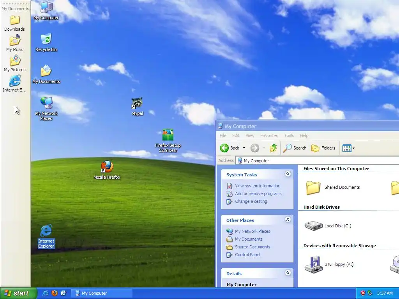Select the 3½ Floppy (A:) drive

[x=329, y=264]
